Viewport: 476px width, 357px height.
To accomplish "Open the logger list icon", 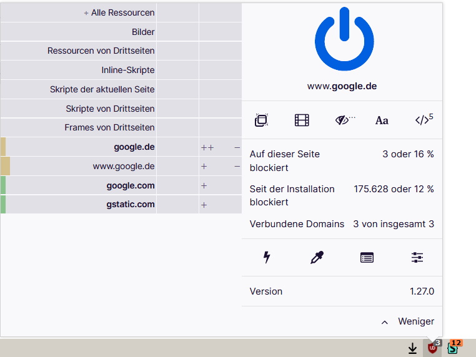I will (367, 258).
